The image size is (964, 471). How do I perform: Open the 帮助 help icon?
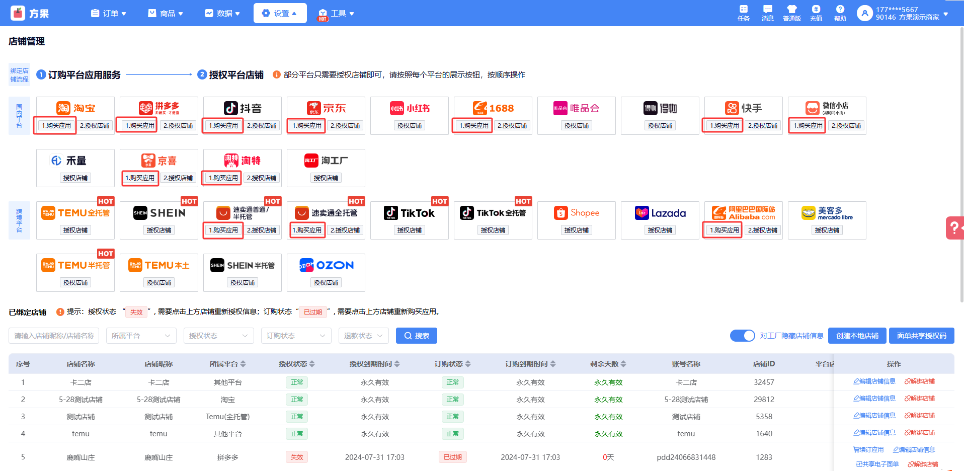click(840, 13)
